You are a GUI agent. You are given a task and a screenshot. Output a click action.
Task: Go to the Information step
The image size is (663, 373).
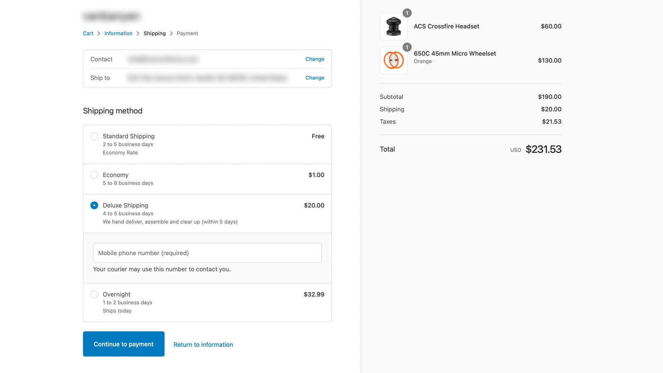[118, 33]
